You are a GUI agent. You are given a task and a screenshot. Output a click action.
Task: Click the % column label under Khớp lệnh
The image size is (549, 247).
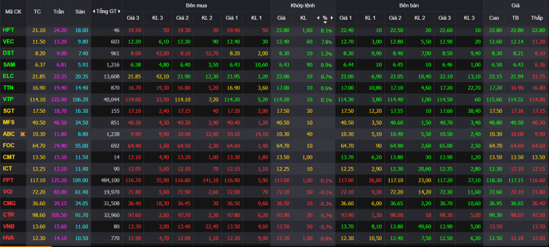point(325,18)
